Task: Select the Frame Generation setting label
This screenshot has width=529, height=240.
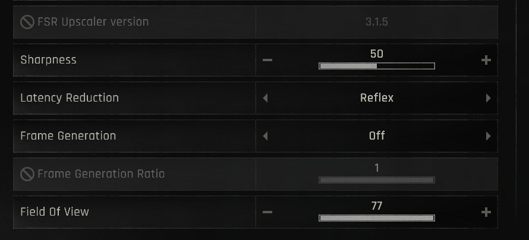Action: [68, 136]
